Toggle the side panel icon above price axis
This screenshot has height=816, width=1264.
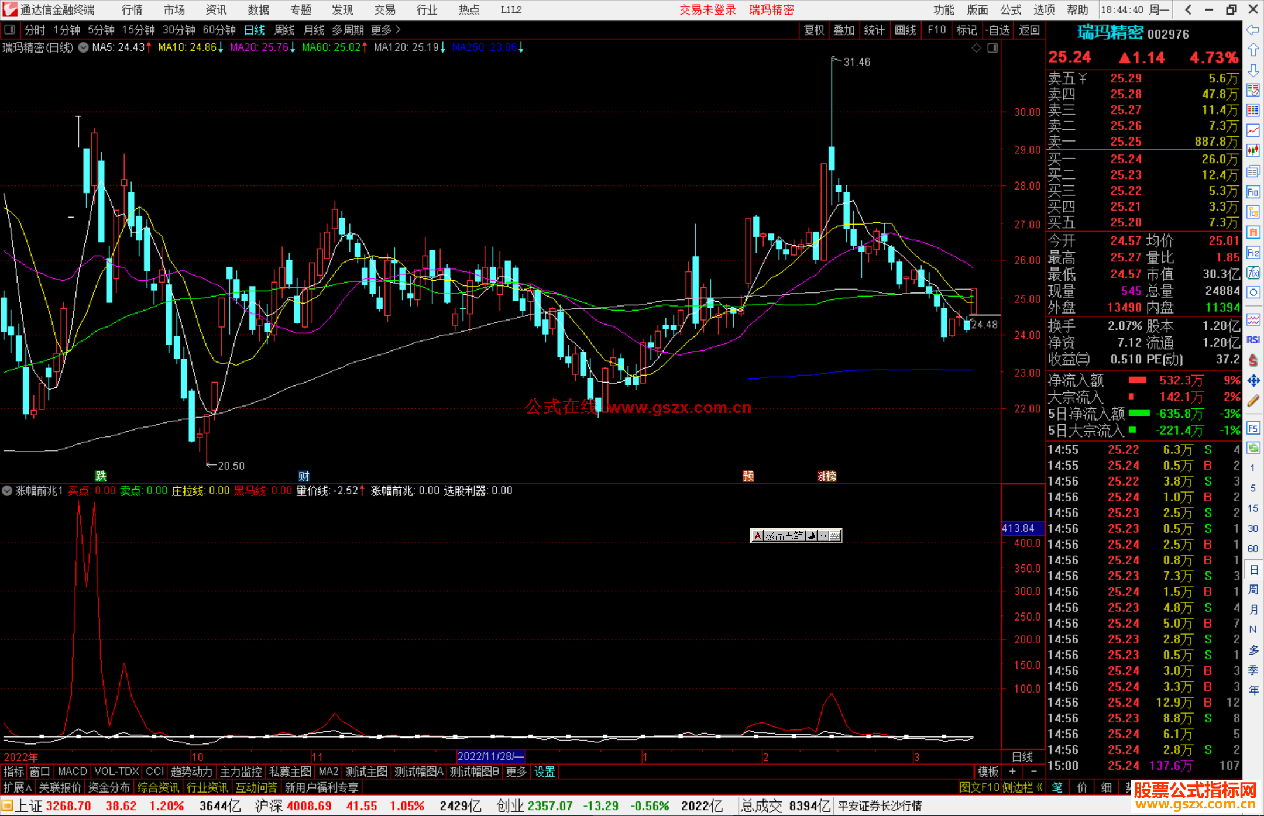pyautogui.click(x=992, y=48)
